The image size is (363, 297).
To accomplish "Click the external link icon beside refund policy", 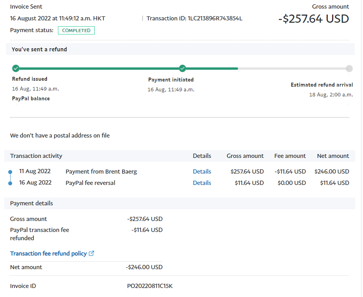I will [x=92, y=254].
